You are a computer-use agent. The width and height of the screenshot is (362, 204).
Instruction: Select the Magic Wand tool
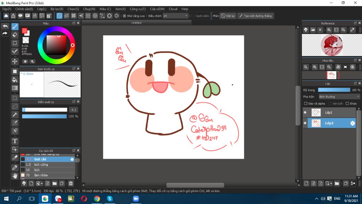tap(15, 114)
